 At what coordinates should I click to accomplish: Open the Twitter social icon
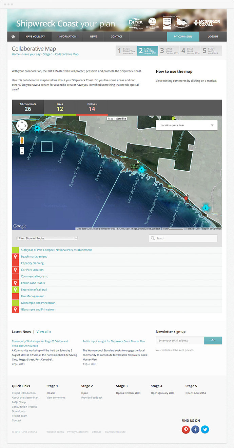click(205, 430)
